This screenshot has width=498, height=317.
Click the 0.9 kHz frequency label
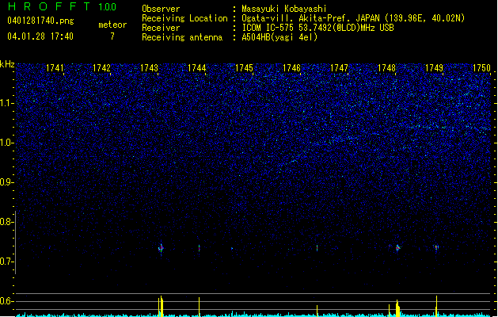[x=6, y=182]
